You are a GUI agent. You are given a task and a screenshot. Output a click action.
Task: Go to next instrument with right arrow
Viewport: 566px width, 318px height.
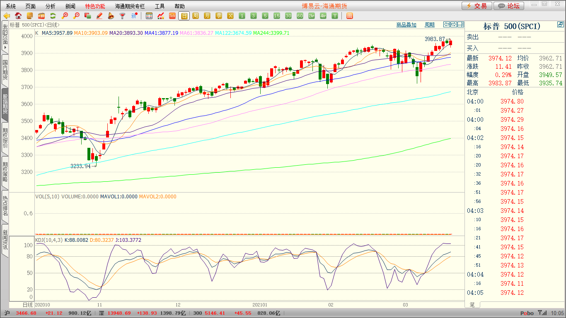tap(453, 24)
